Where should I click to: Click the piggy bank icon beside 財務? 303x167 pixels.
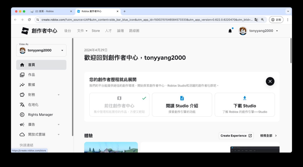(x=22, y=95)
